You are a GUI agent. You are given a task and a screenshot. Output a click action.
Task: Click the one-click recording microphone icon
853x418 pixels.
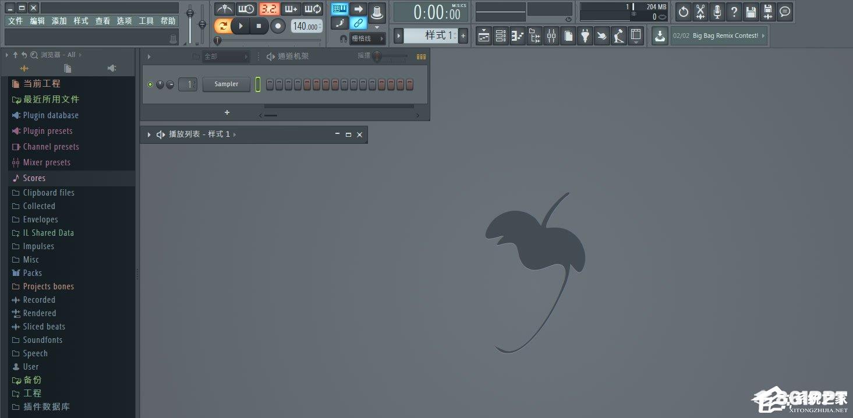tap(717, 11)
